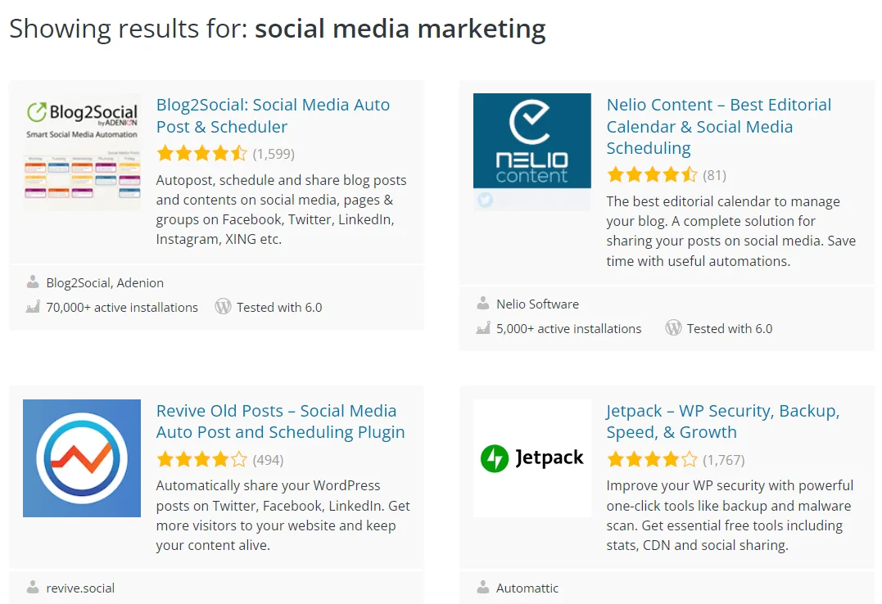882x604 pixels.
Task: Click the Nelio Content logo icon
Action: click(x=532, y=152)
